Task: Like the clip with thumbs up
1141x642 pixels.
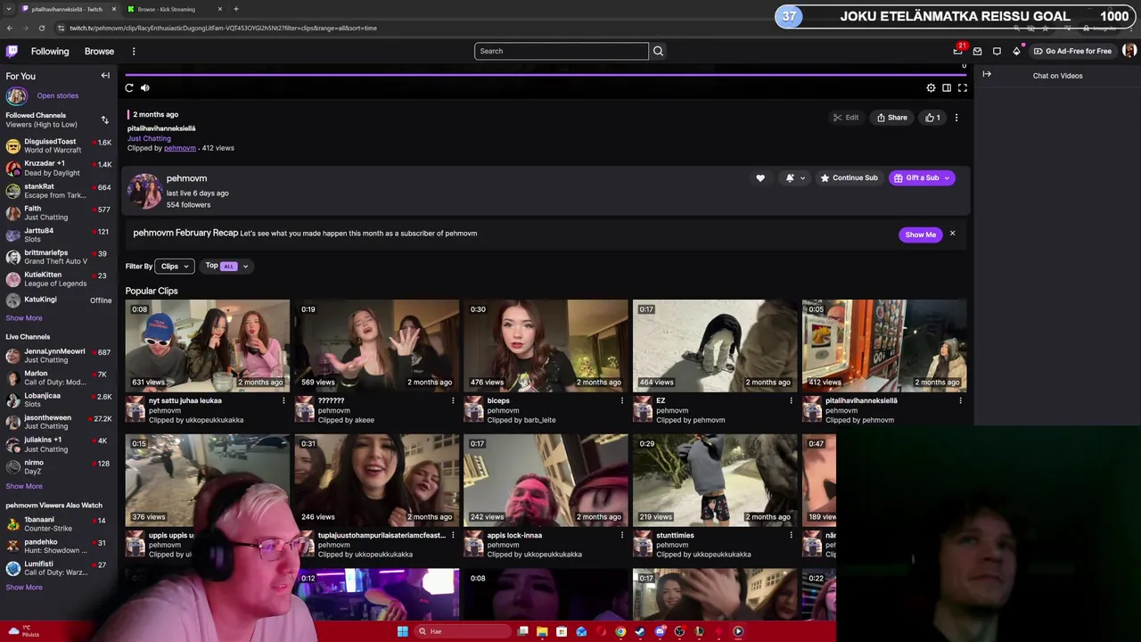Action: pyautogui.click(x=932, y=118)
